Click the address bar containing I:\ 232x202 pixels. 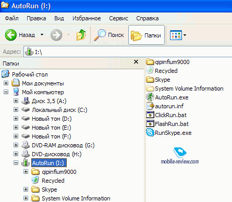[x=128, y=52]
